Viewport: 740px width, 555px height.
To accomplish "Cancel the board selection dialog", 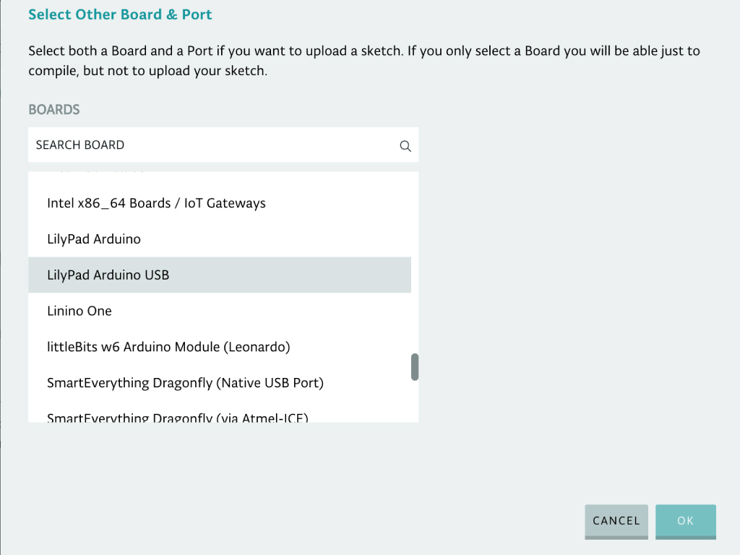I will (x=616, y=521).
